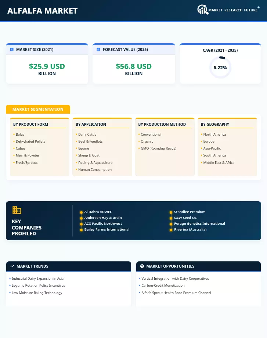Click Anderson Hay & Grain company name

[103, 218]
